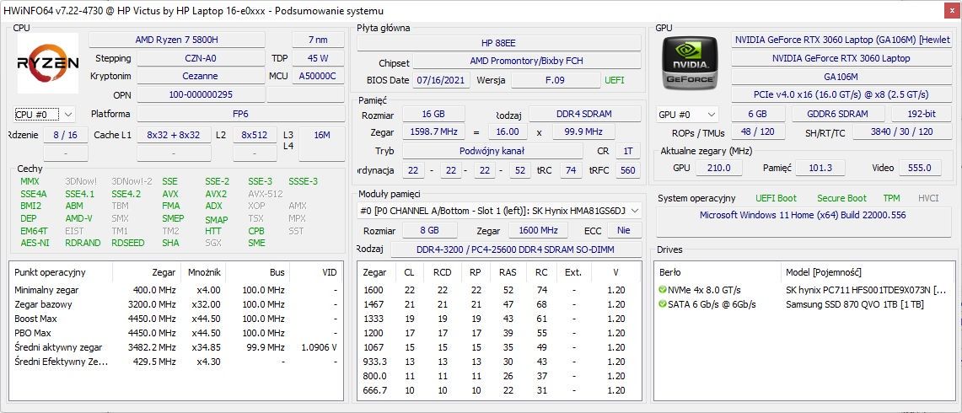
Task: Click the 48 / 120 ROPs/TMUs value
Action: tap(758, 132)
